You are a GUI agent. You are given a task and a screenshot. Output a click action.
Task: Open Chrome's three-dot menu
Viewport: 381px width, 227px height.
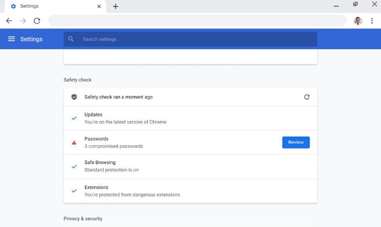tap(372, 21)
